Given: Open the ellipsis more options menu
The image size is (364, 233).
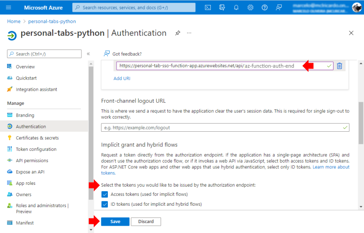Looking at the screenshot, I should [x=189, y=33].
